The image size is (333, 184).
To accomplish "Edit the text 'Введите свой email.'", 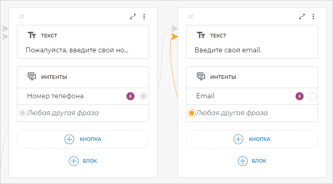I will coord(228,51).
